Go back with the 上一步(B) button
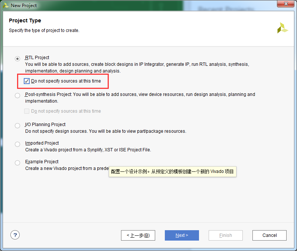 [138, 235]
